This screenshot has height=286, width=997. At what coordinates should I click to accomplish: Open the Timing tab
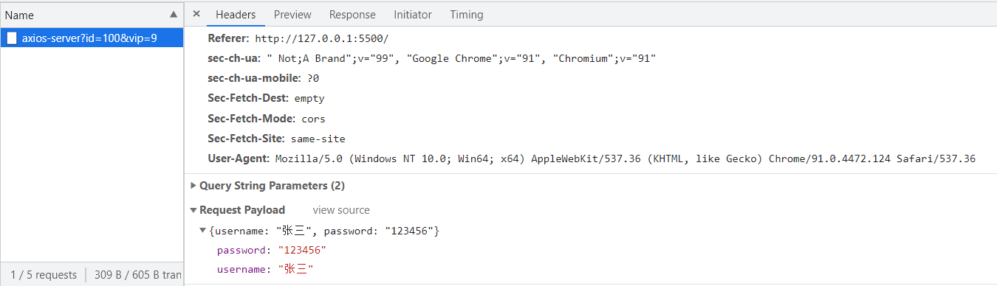(x=467, y=15)
